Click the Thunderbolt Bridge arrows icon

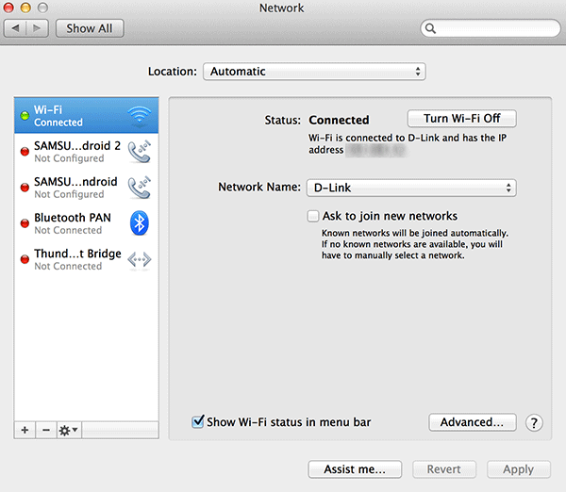[140, 259]
